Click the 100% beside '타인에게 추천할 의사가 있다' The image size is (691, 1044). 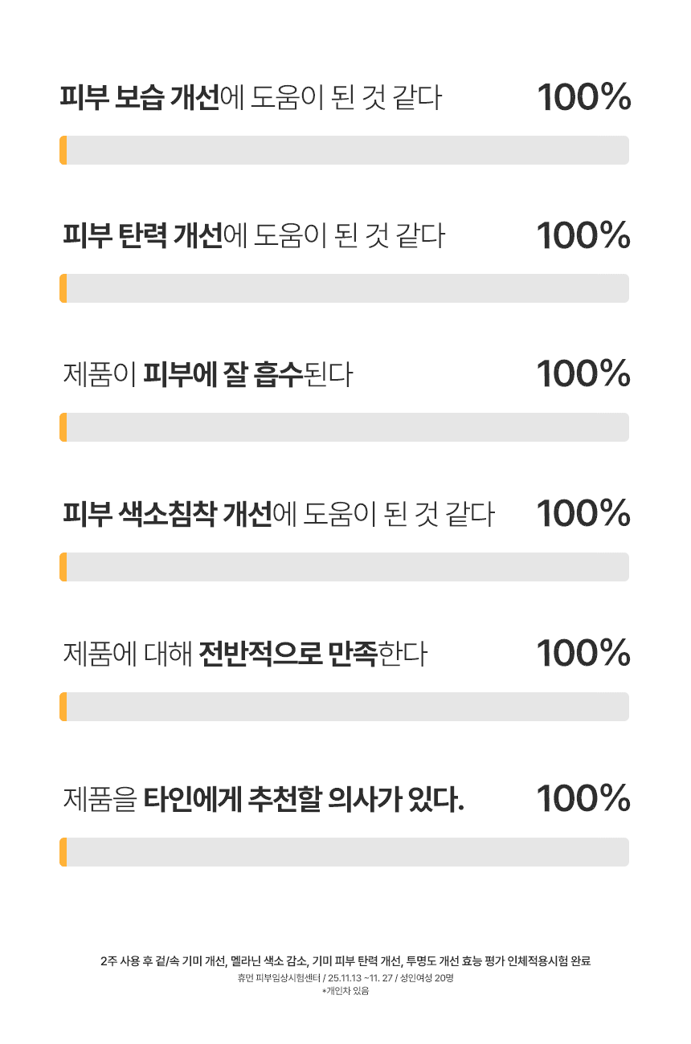point(583,799)
